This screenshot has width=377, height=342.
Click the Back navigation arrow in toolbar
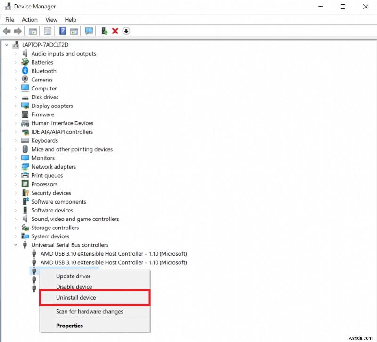tap(7, 31)
